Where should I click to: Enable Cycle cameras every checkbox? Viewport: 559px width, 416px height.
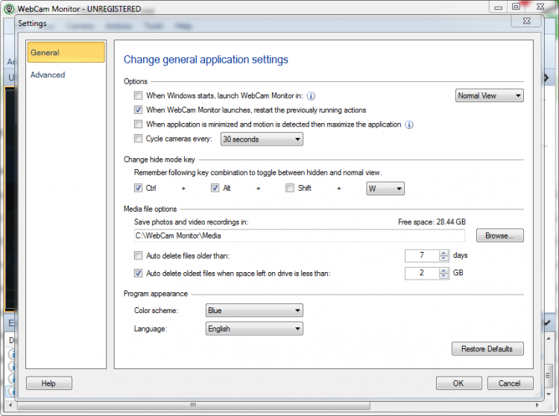pos(138,139)
